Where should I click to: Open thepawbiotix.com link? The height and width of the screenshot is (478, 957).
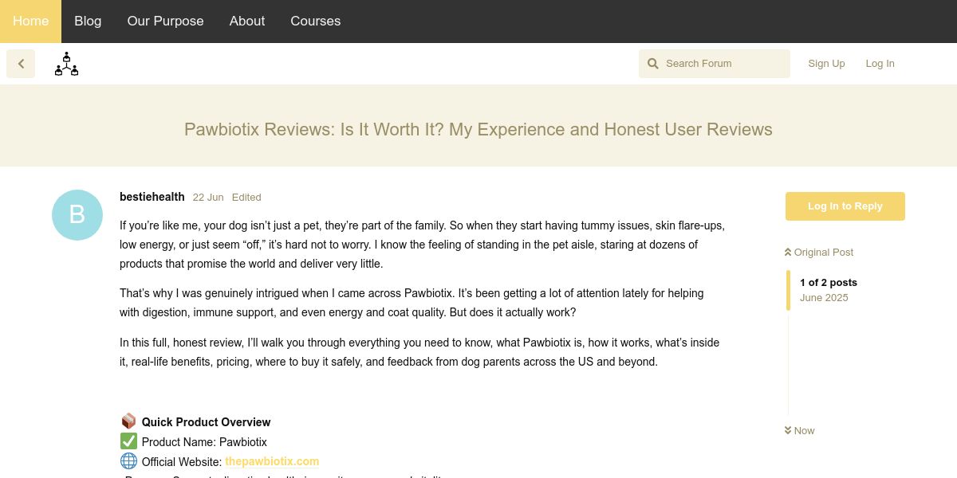[272, 461]
